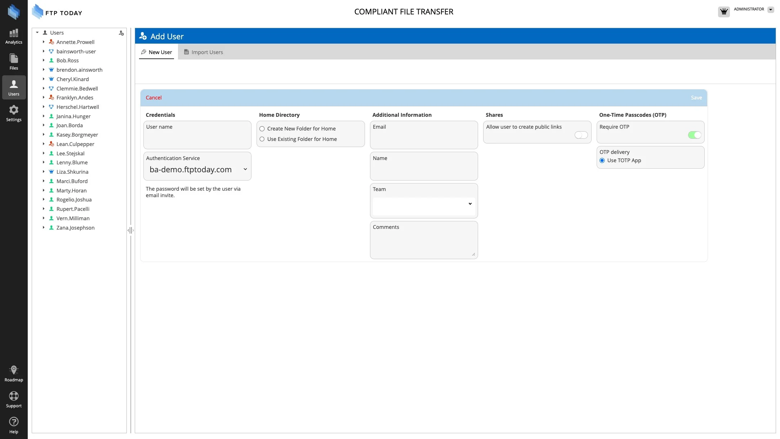Enable Allow user to create public links
Screen dimensions: 780x439
click(581, 135)
